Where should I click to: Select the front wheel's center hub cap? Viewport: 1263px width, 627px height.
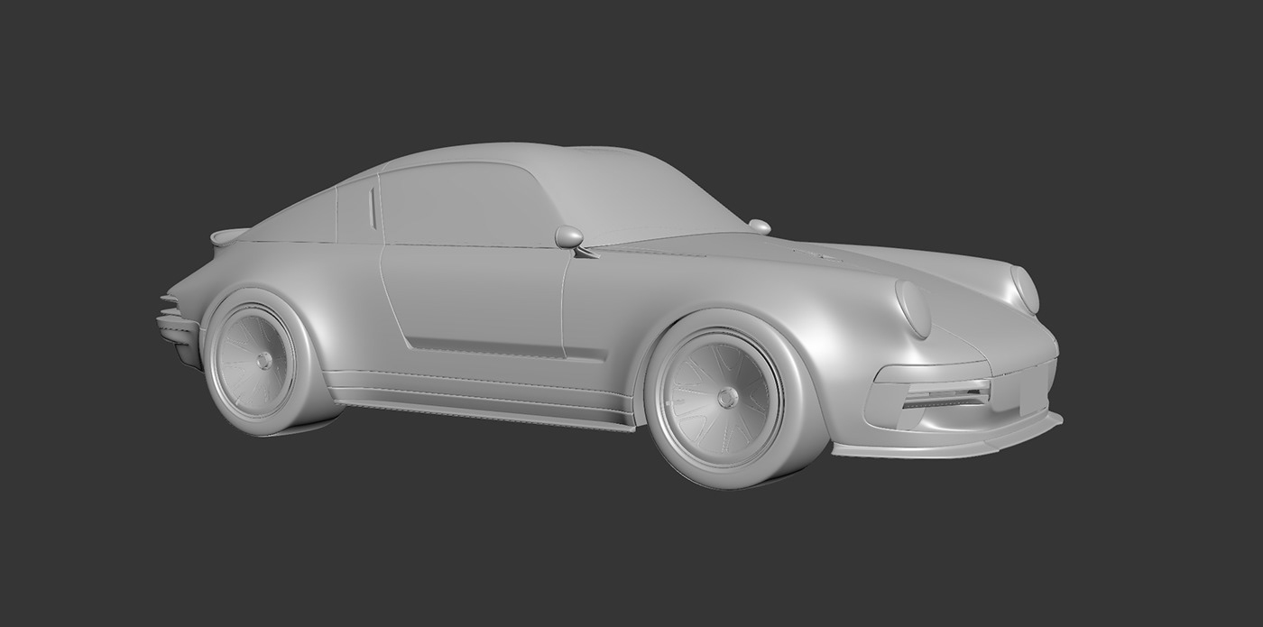click(x=727, y=400)
